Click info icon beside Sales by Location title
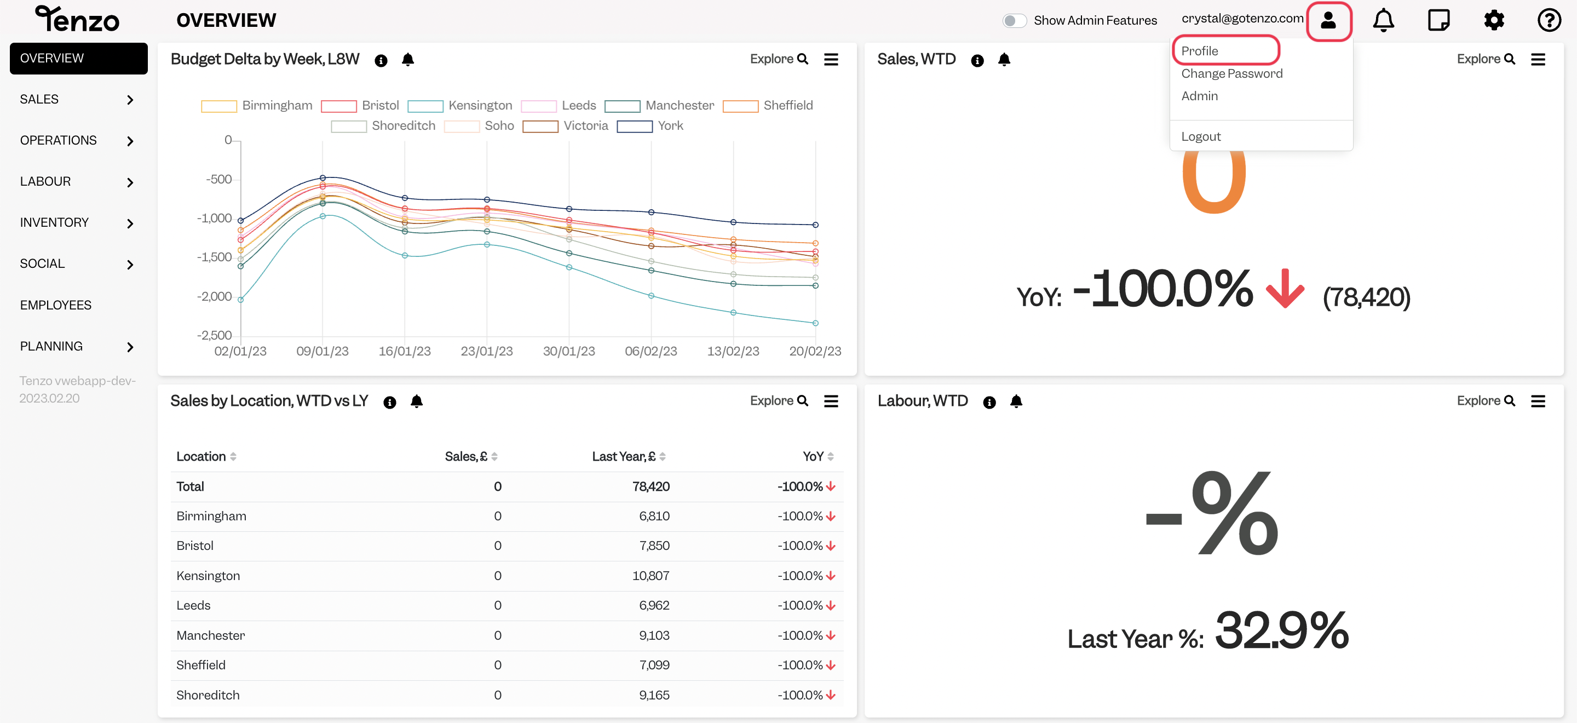 (389, 401)
